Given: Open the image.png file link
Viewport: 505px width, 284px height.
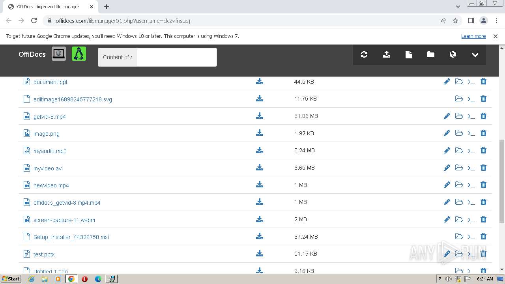Looking at the screenshot, I should [x=47, y=134].
